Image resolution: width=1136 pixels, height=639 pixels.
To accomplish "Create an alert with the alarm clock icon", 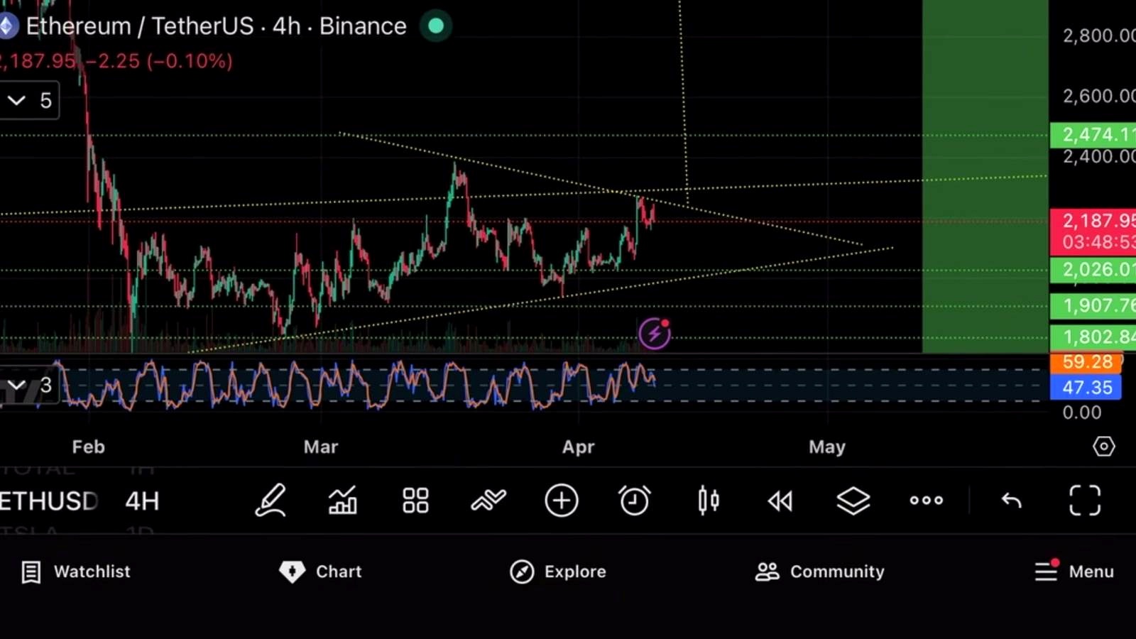I will point(634,501).
